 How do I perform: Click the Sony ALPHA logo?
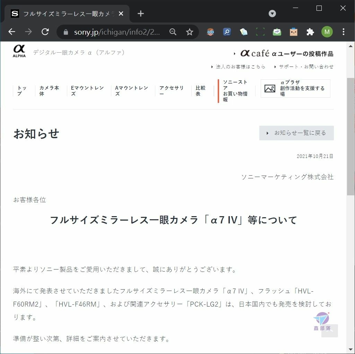coord(19,51)
